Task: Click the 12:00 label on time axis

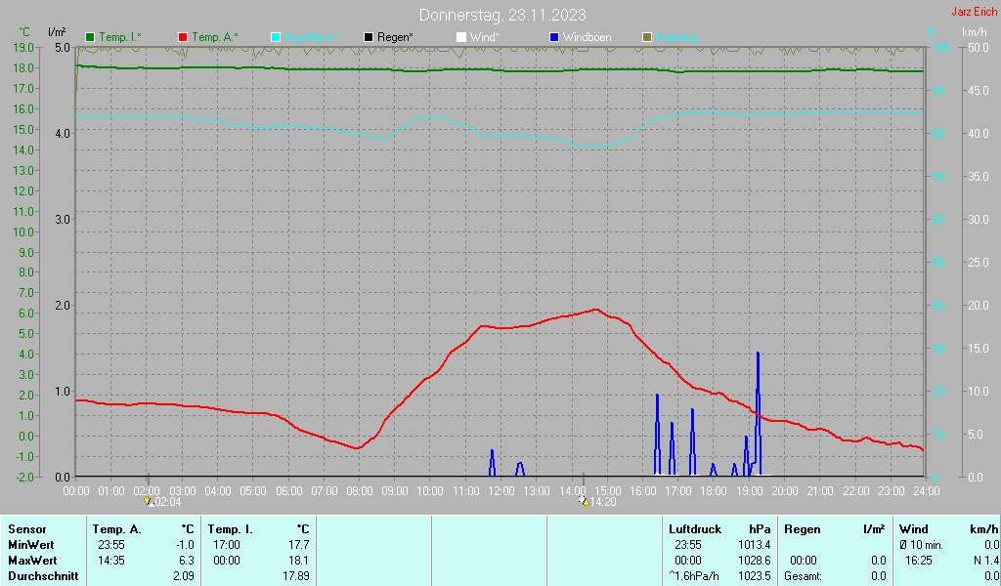Action: coord(500,490)
